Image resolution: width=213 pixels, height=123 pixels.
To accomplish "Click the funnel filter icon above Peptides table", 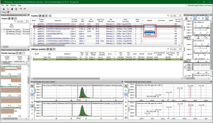I will pos(168,16).
